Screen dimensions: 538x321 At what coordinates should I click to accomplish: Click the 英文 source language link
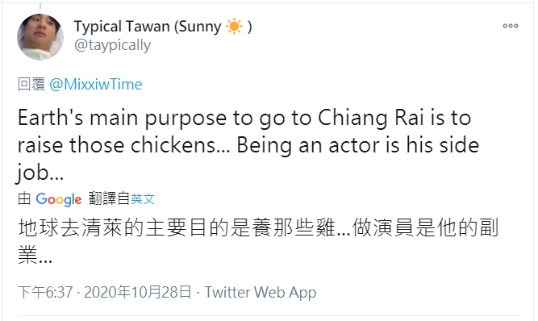click(143, 199)
